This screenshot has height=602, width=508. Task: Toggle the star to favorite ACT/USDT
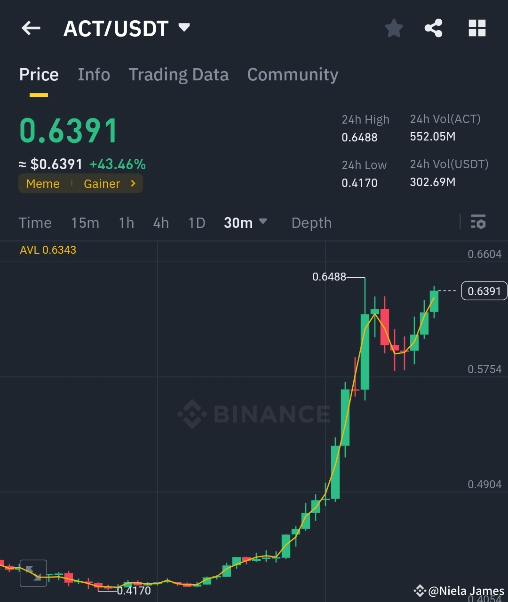click(x=394, y=28)
